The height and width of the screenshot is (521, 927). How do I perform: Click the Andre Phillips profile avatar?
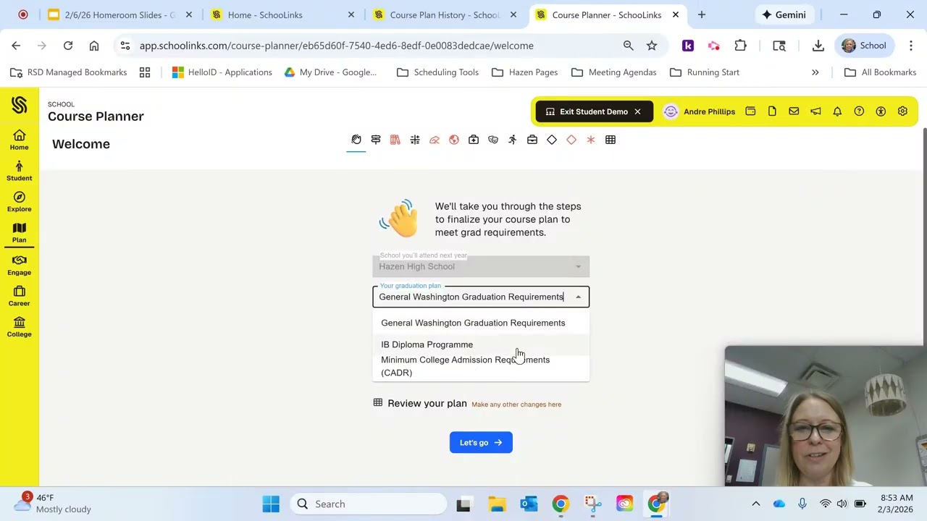click(671, 111)
